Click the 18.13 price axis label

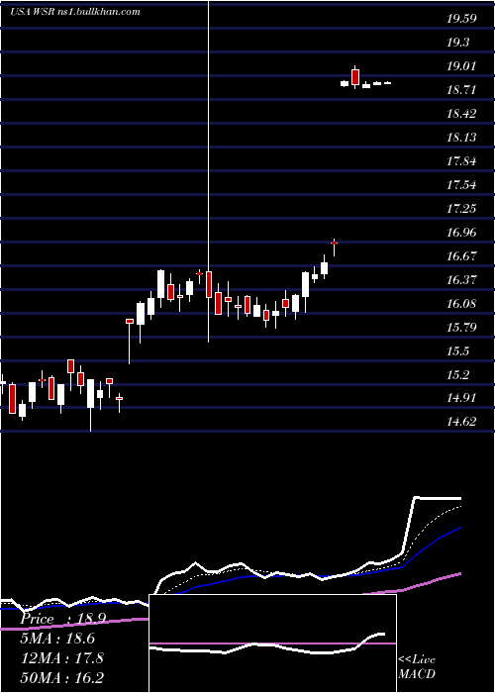(x=461, y=138)
